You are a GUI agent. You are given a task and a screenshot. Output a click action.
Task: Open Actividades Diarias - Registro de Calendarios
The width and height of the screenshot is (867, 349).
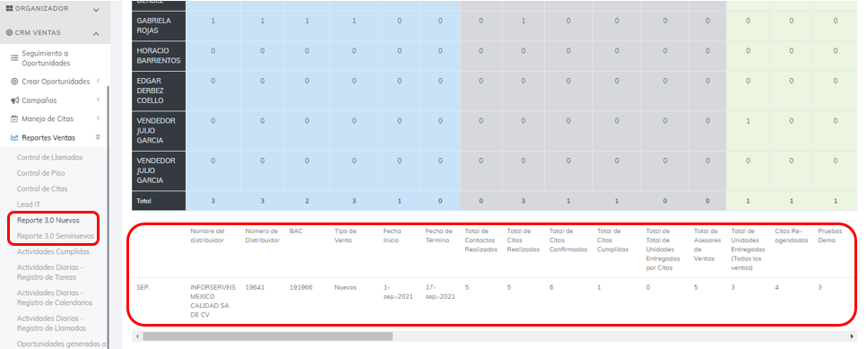tap(55, 298)
